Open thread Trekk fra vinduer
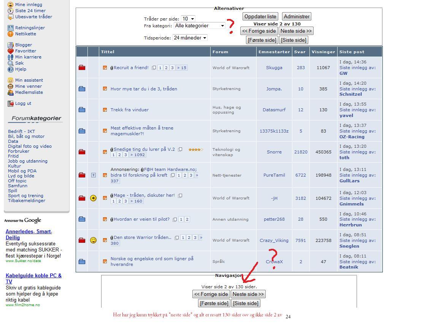425x324 pixels. coord(130,110)
